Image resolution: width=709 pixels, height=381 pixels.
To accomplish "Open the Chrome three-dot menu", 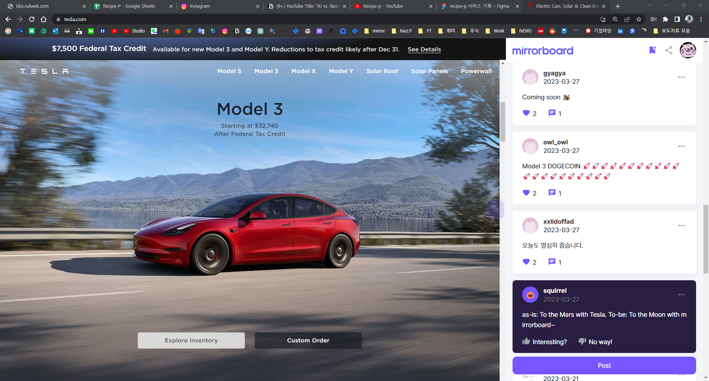I will click(701, 19).
